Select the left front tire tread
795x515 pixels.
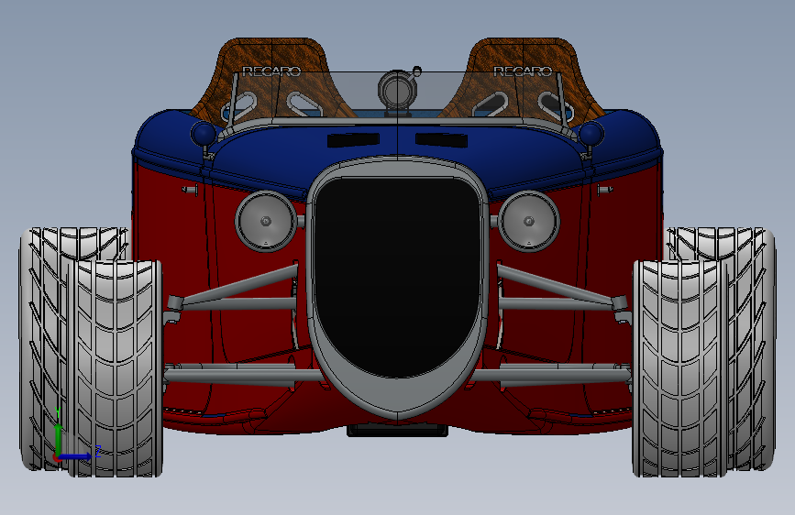[115, 369]
